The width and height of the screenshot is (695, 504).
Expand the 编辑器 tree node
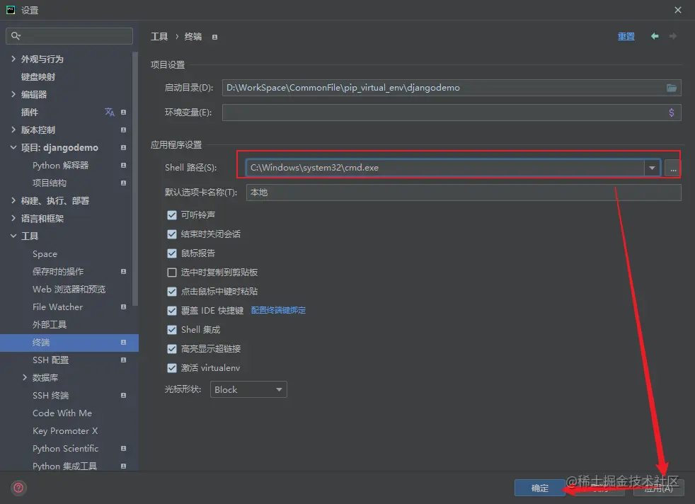[13, 94]
